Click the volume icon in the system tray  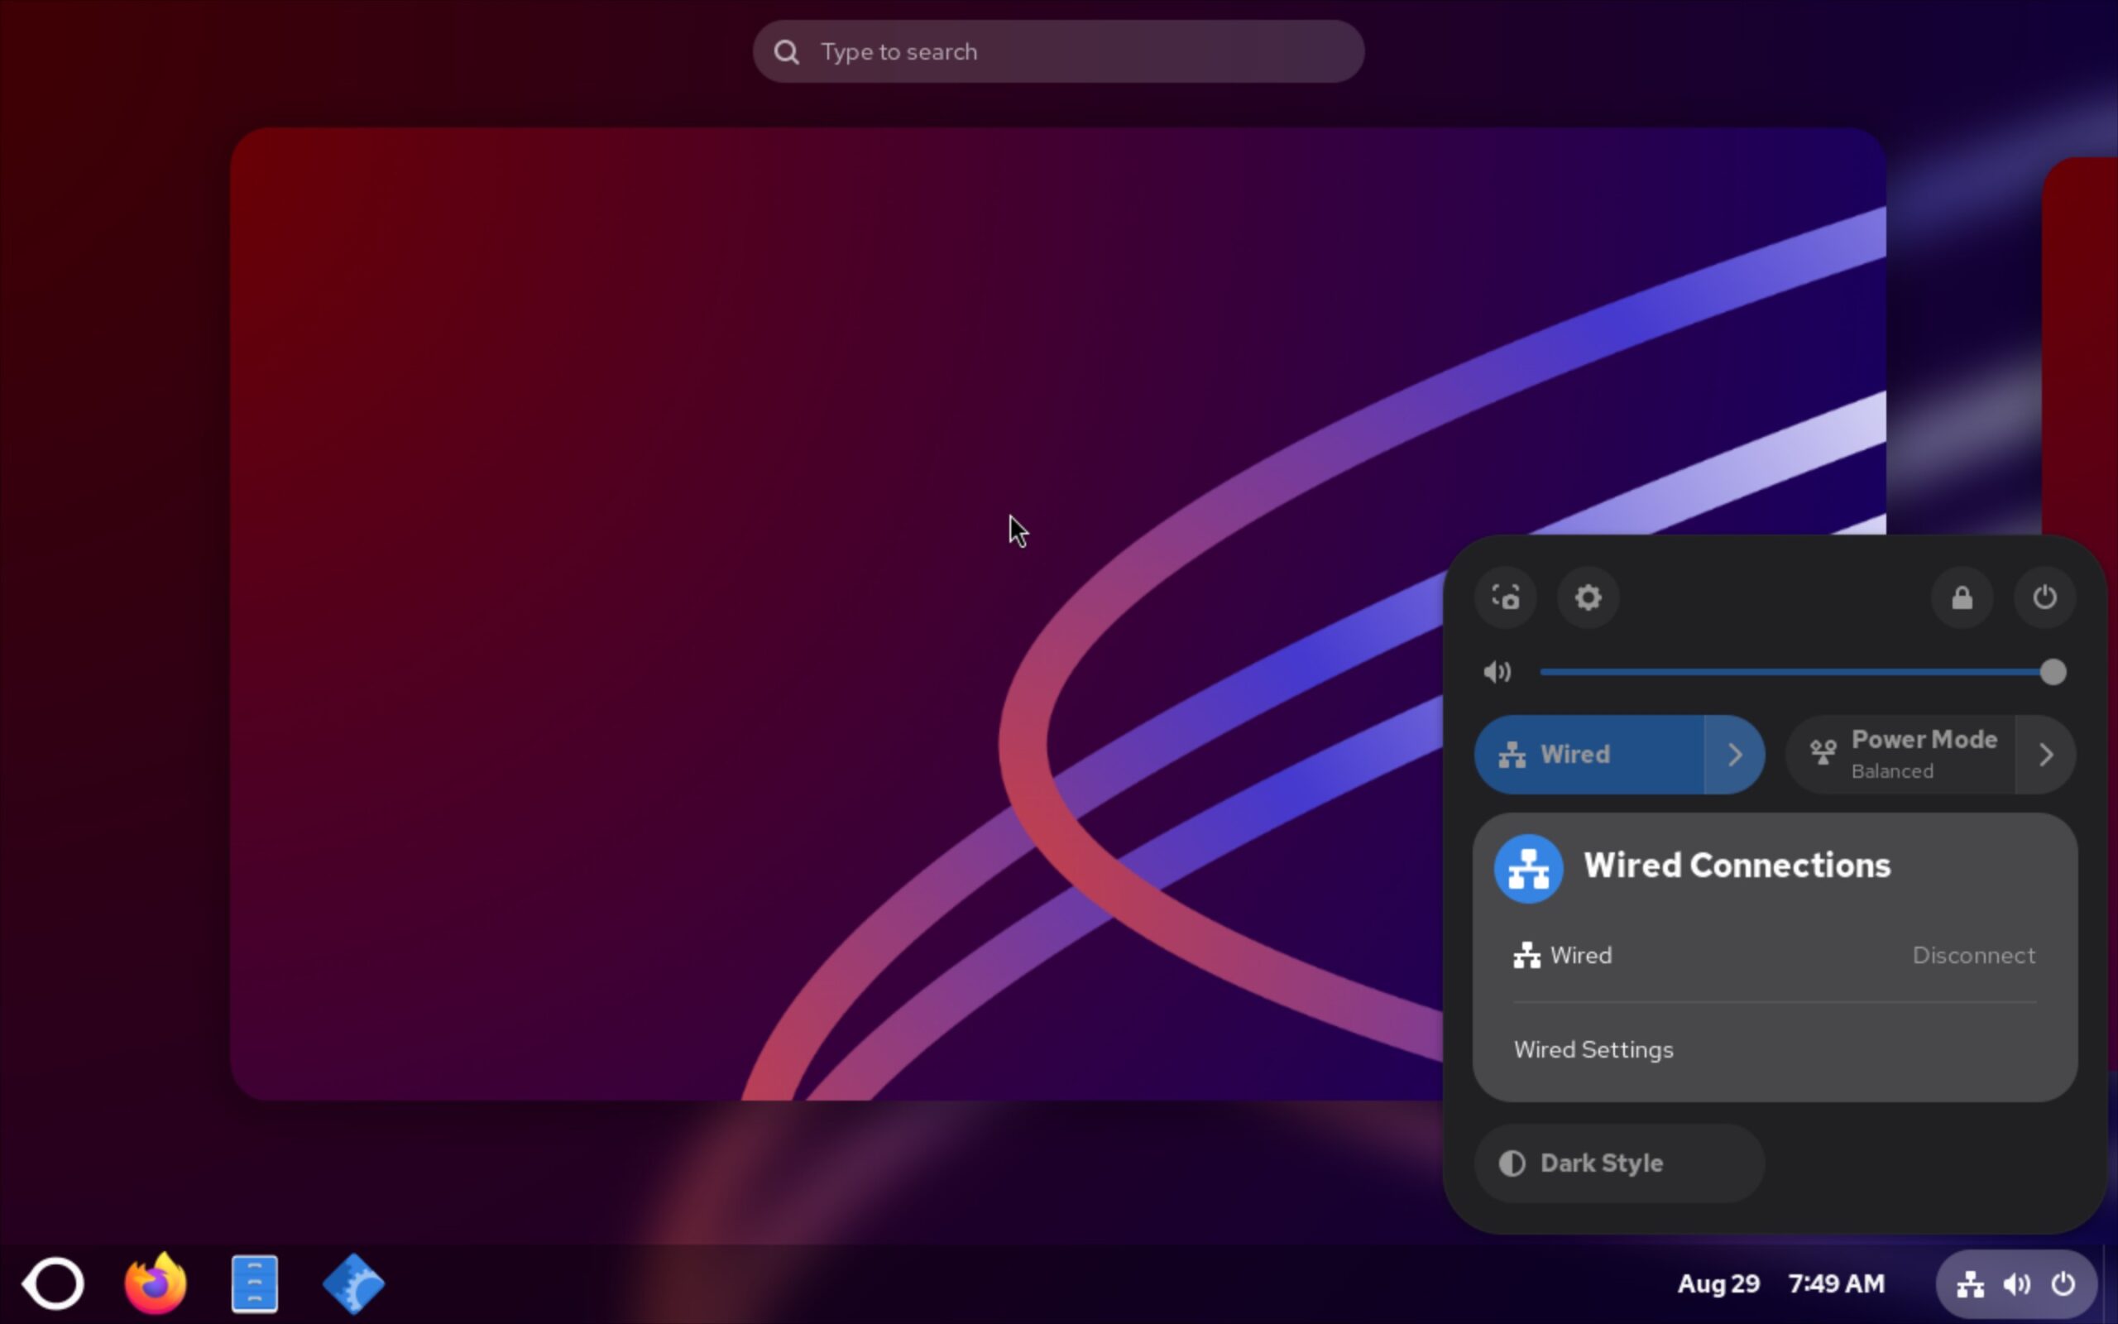click(x=2016, y=1283)
